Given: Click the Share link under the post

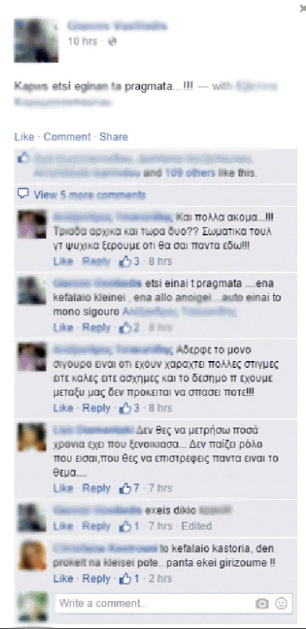Looking at the screenshot, I should click(114, 137).
